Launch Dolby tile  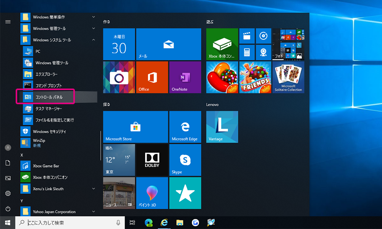(152, 160)
